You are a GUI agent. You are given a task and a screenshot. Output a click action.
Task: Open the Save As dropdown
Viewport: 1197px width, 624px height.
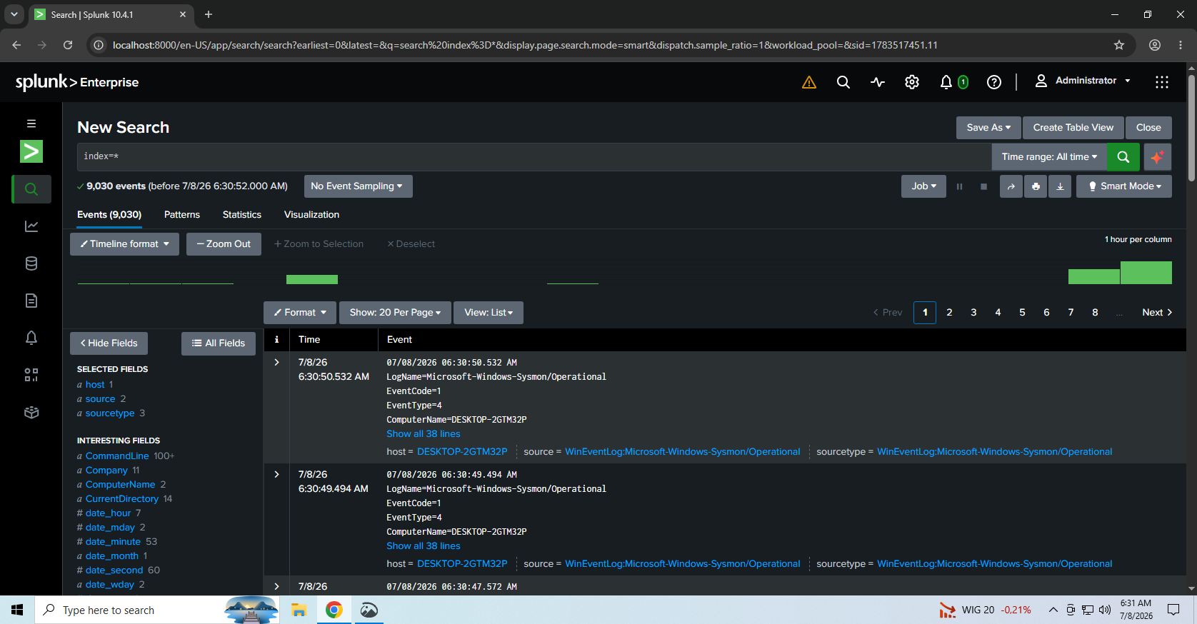pyautogui.click(x=988, y=128)
